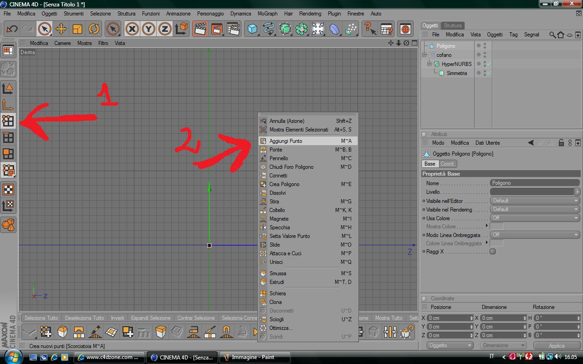The width and height of the screenshot is (583, 364).
Task: Select the Rotate tool icon
Action: [x=93, y=29]
